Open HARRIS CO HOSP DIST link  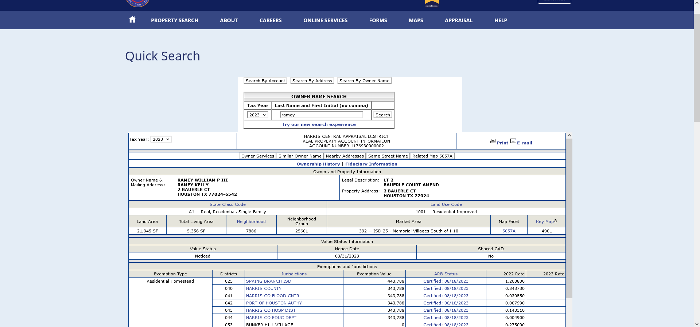[271, 310]
